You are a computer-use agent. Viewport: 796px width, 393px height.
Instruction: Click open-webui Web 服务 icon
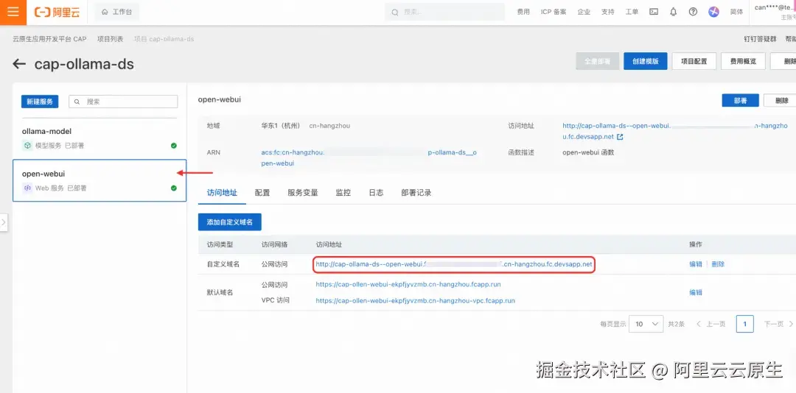point(27,188)
